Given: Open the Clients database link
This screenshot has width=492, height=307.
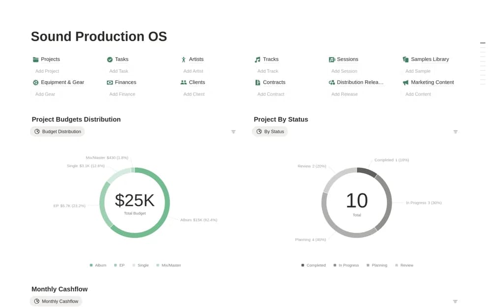Looking at the screenshot, I should [x=197, y=82].
